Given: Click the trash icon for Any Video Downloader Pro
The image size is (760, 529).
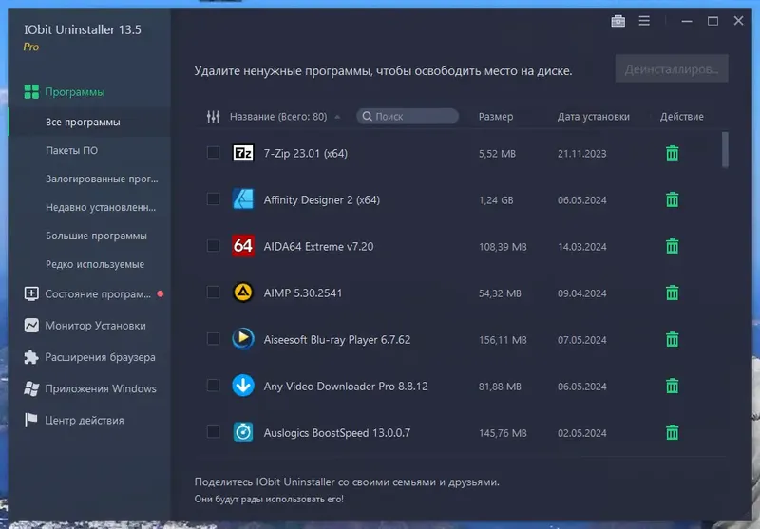Looking at the screenshot, I should 672,386.
